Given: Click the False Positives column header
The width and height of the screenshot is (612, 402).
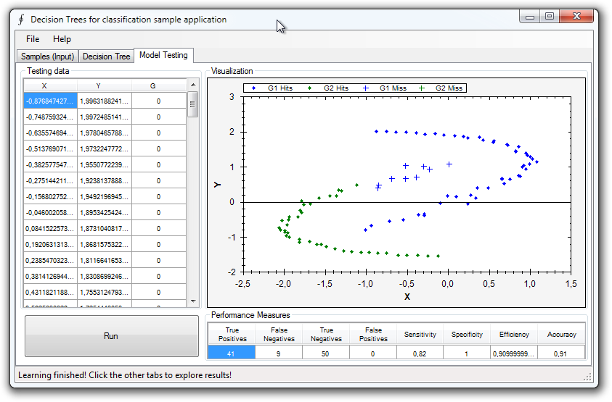Looking at the screenshot, I should click(373, 334).
